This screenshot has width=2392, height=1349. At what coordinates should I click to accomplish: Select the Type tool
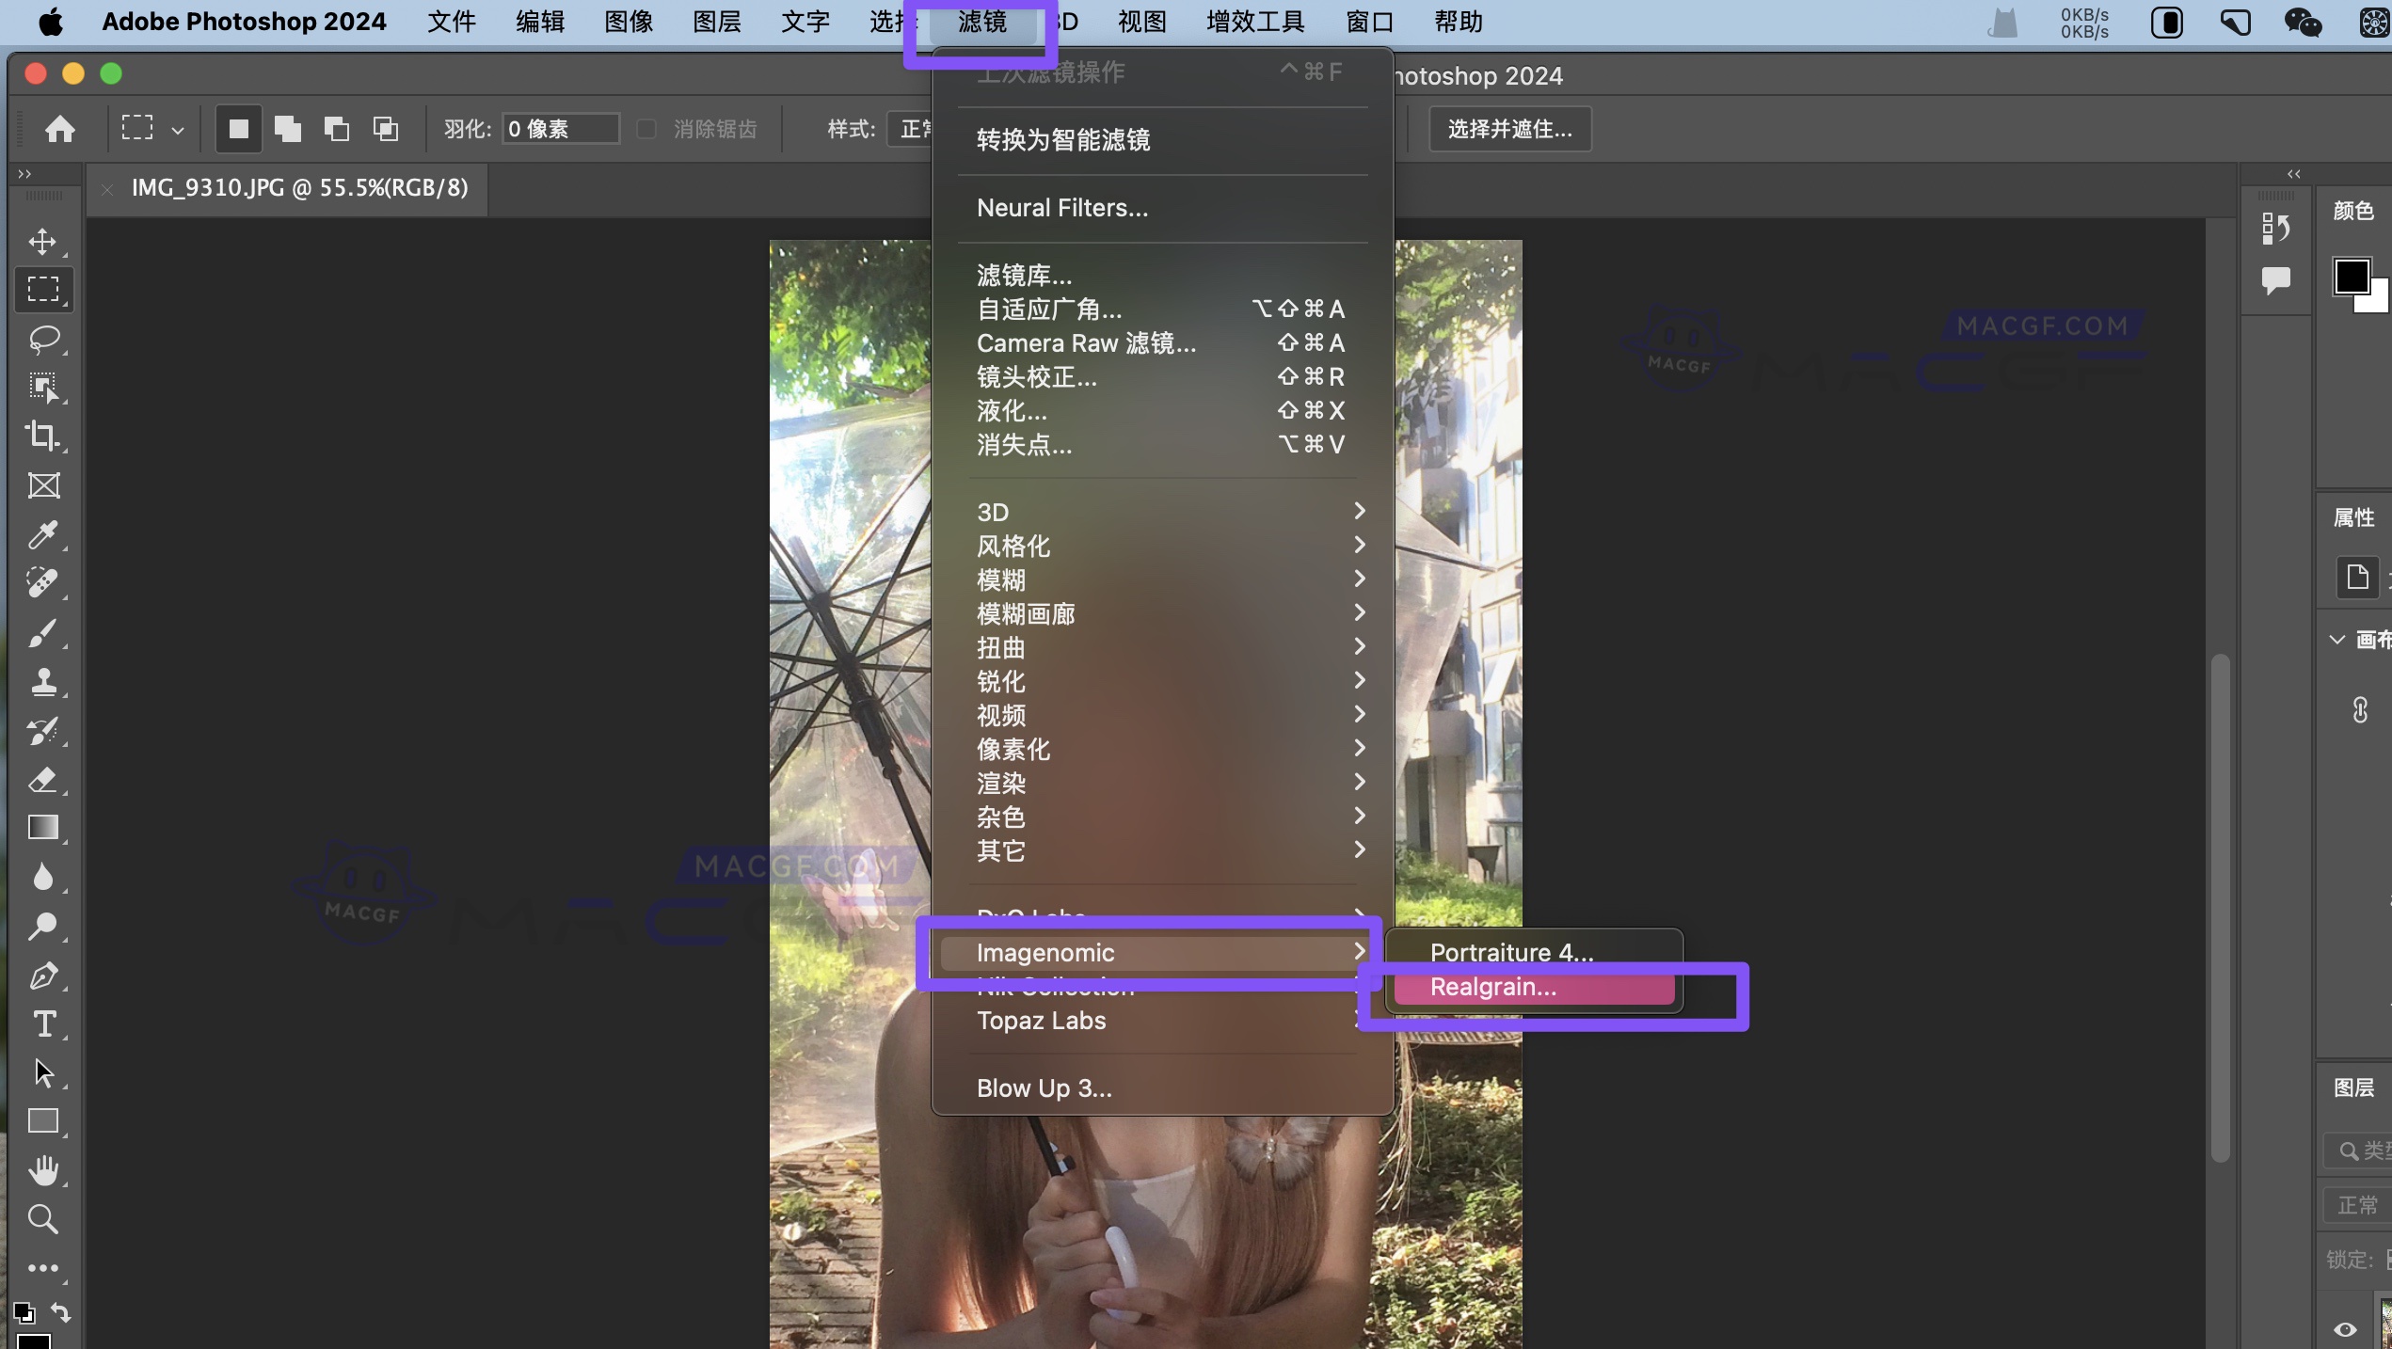[x=44, y=1024]
